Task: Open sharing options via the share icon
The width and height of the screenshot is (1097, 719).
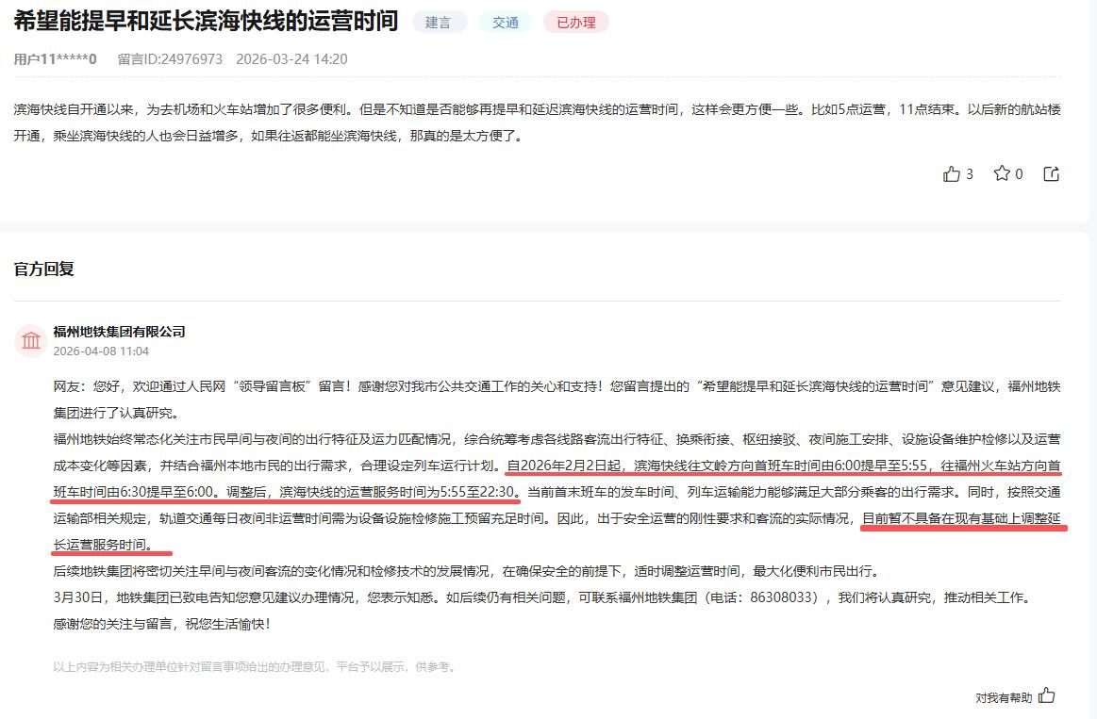Action: point(1051,173)
